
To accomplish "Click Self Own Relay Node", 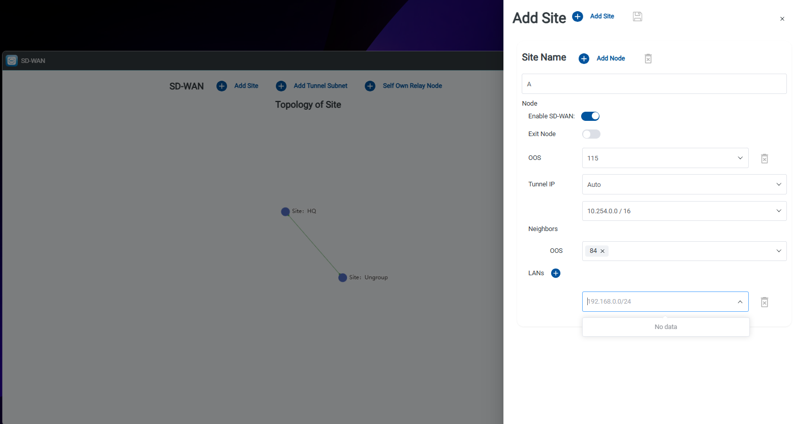I will 413,86.
